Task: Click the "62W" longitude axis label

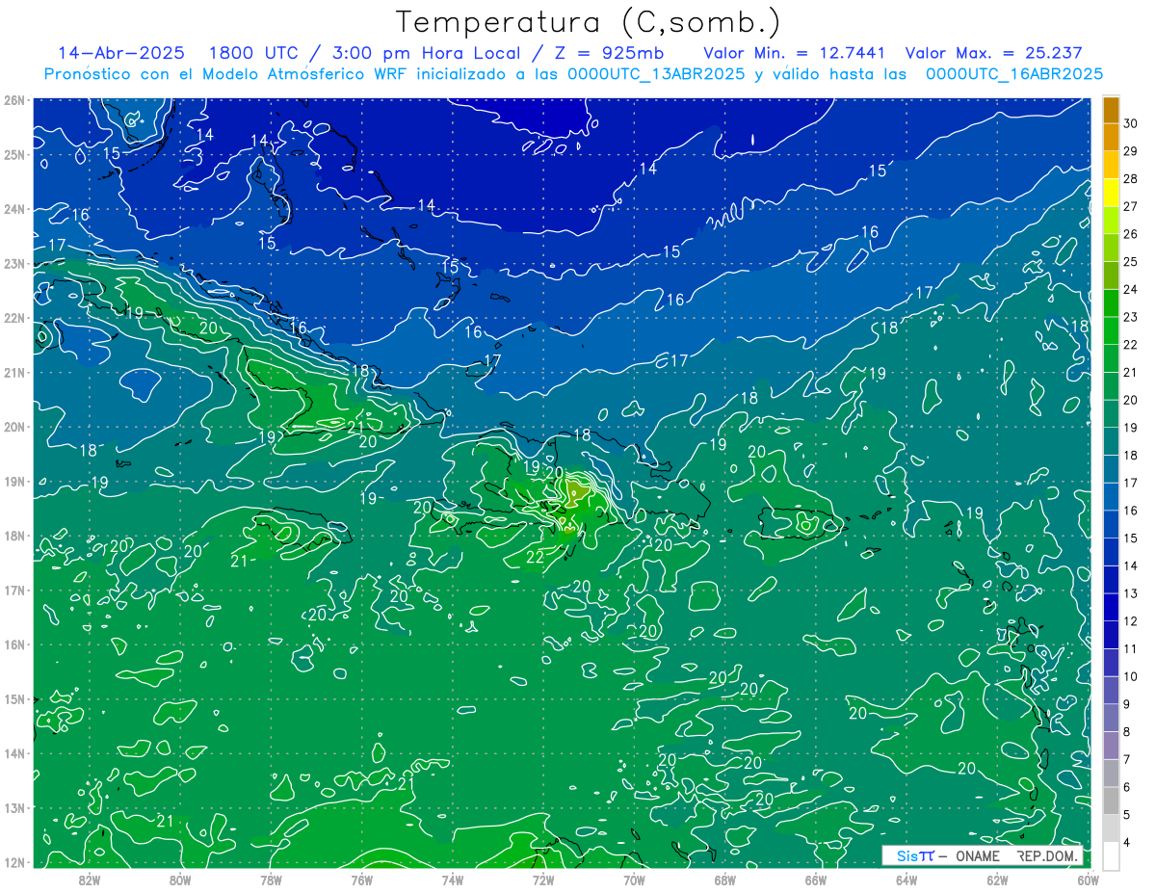Action: pyautogui.click(x=997, y=880)
